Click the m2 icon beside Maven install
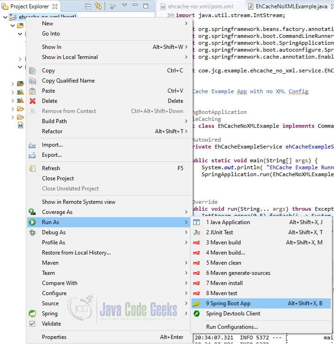 (197, 283)
